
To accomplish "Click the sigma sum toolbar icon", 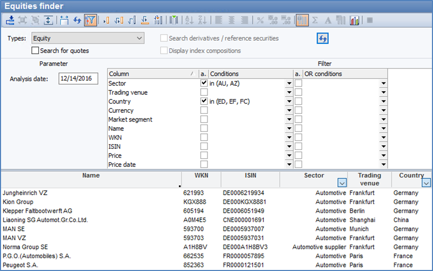I will 315,21.
